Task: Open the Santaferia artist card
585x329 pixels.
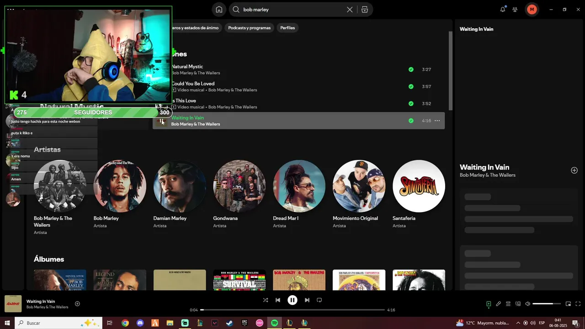Action: [x=419, y=195]
